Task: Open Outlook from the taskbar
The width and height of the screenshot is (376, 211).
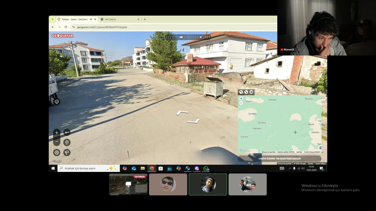Action: tap(134, 168)
